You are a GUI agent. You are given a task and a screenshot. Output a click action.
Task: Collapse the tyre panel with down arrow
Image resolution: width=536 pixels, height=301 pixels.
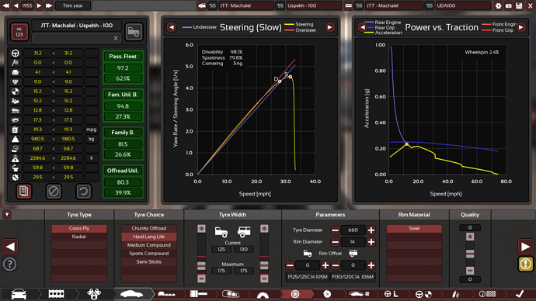pos(7,214)
